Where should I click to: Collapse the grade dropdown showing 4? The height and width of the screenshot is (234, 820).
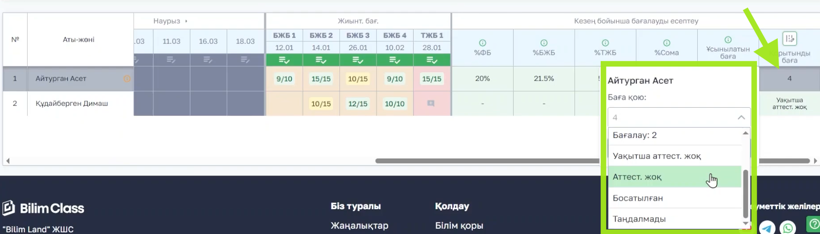point(741,117)
